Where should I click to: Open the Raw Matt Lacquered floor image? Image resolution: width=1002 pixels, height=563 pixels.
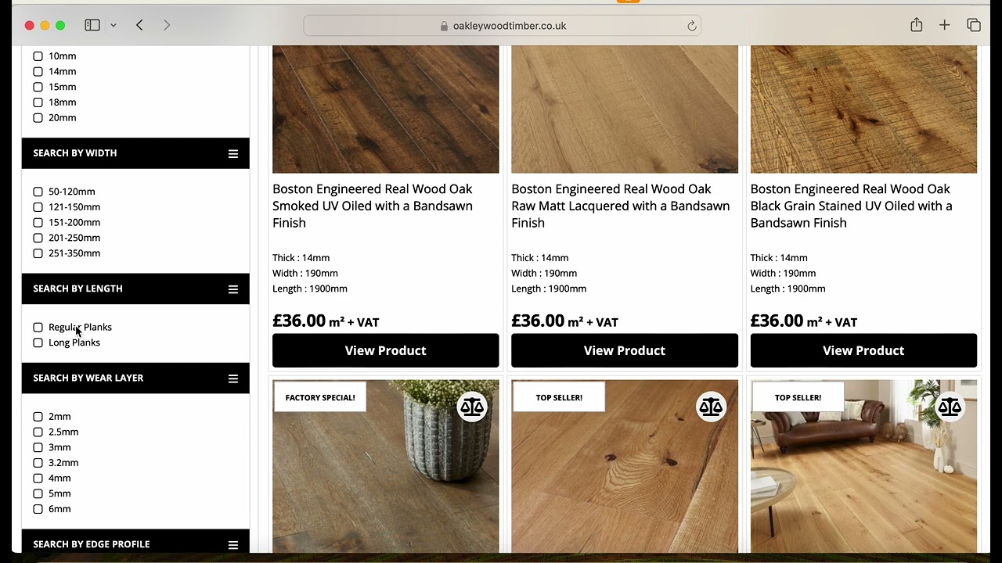[x=624, y=109]
